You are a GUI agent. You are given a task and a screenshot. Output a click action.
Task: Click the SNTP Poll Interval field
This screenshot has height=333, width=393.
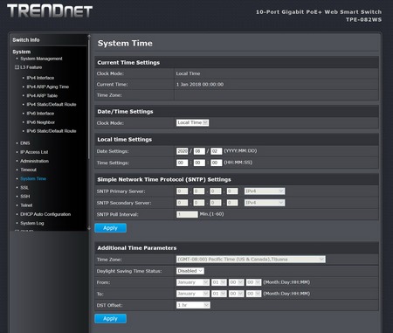187,214
